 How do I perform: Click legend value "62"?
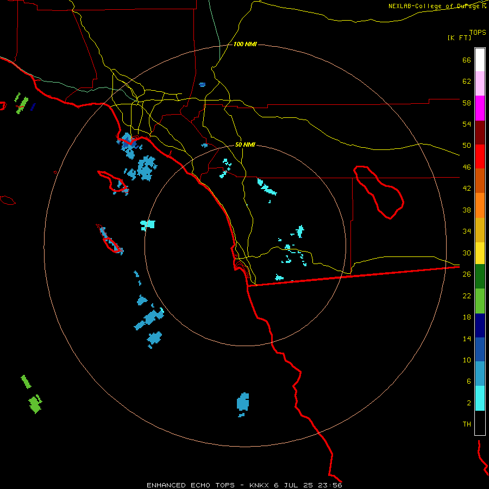click(x=467, y=81)
